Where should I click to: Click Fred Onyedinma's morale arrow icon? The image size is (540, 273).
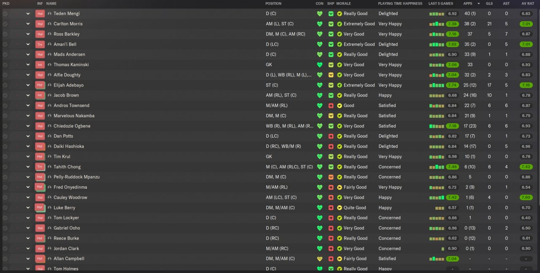(339, 187)
